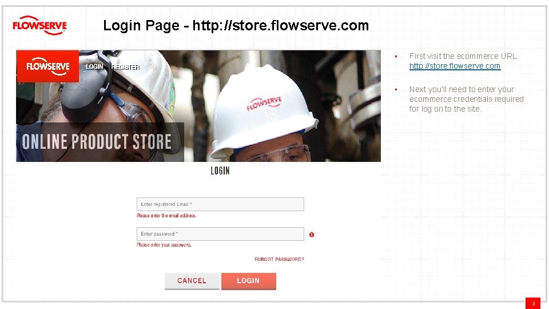Viewport: 549px width, 309px height.
Task: Click the CANCEL button
Action: tap(192, 281)
